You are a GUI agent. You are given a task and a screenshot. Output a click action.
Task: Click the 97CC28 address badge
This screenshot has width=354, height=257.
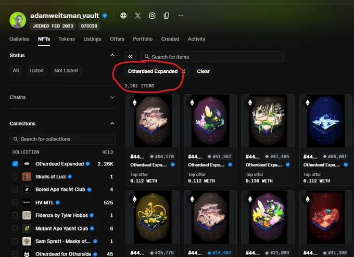coord(89,26)
